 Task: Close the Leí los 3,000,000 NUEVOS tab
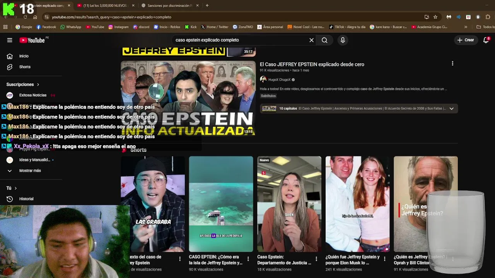point(133,5)
